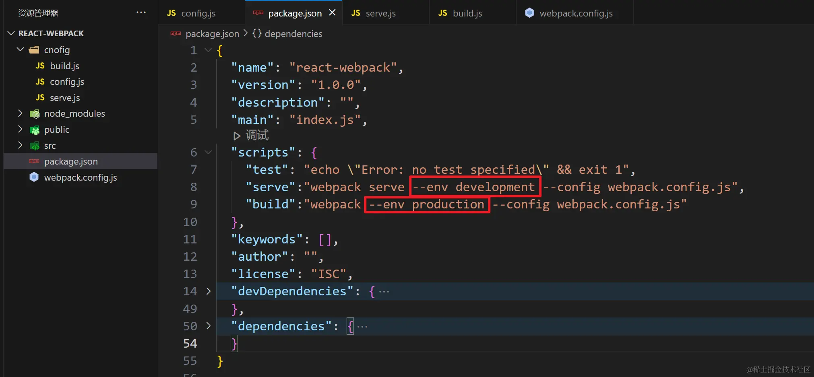The image size is (814, 377).
Task: Click the "ISC" license value on line 13
Action: (x=328, y=274)
